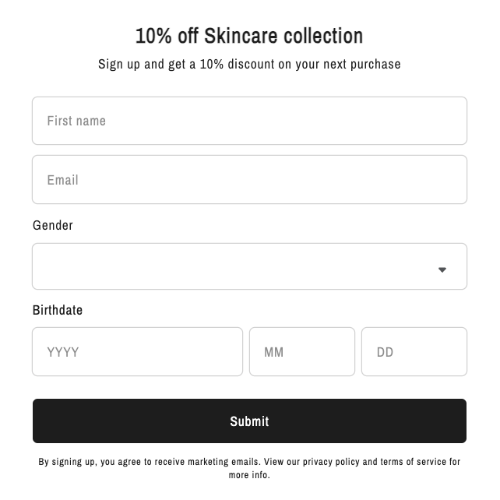Click the Gender dropdown arrow icon

pos(442,269)
